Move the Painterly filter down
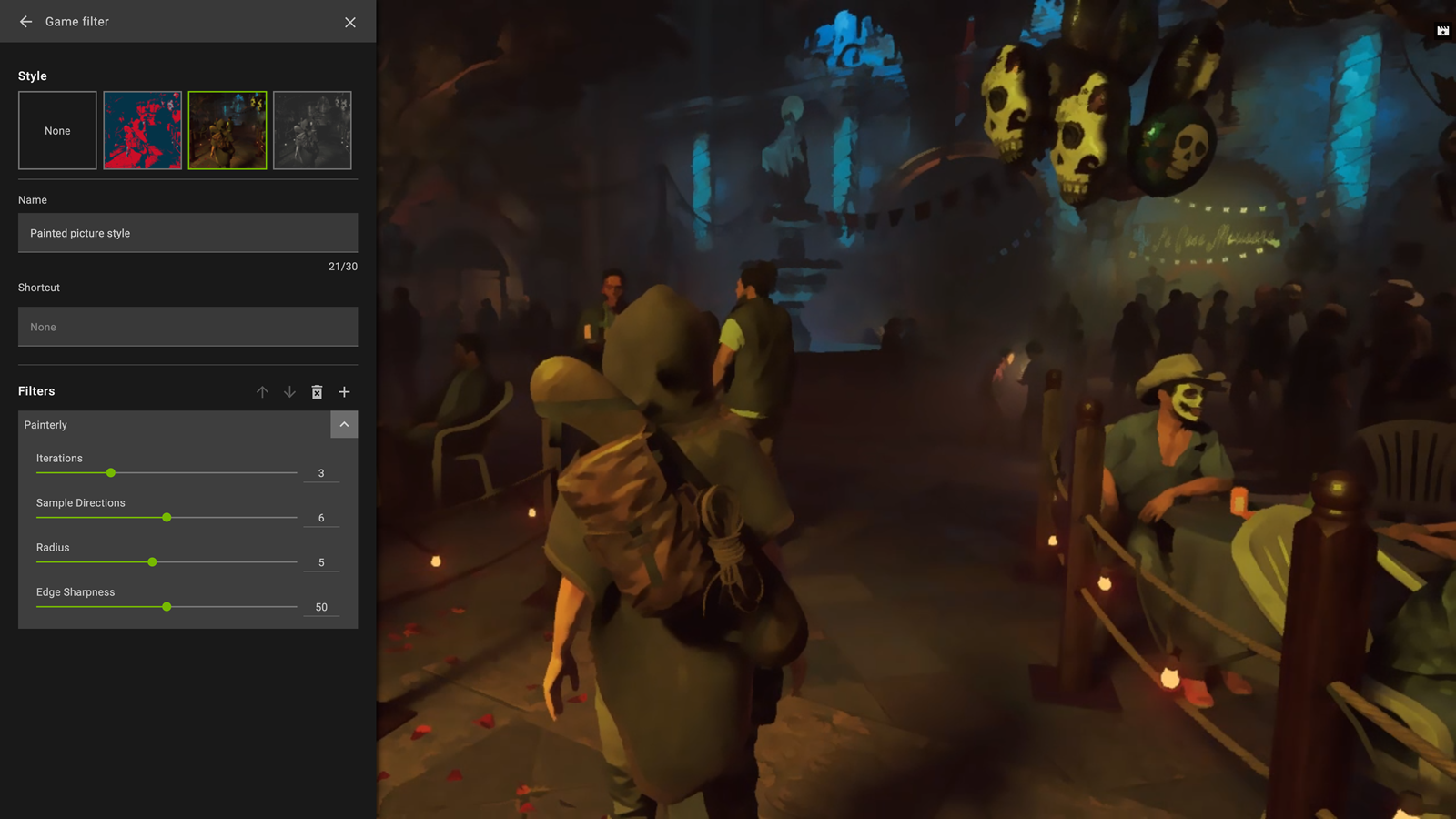The image size is (1456, 819). [x=289, y=392]
